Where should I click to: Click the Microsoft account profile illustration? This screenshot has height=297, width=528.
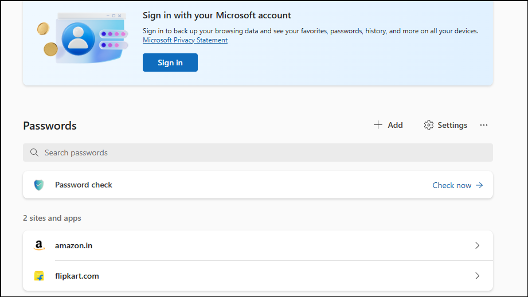pos(79,38)
